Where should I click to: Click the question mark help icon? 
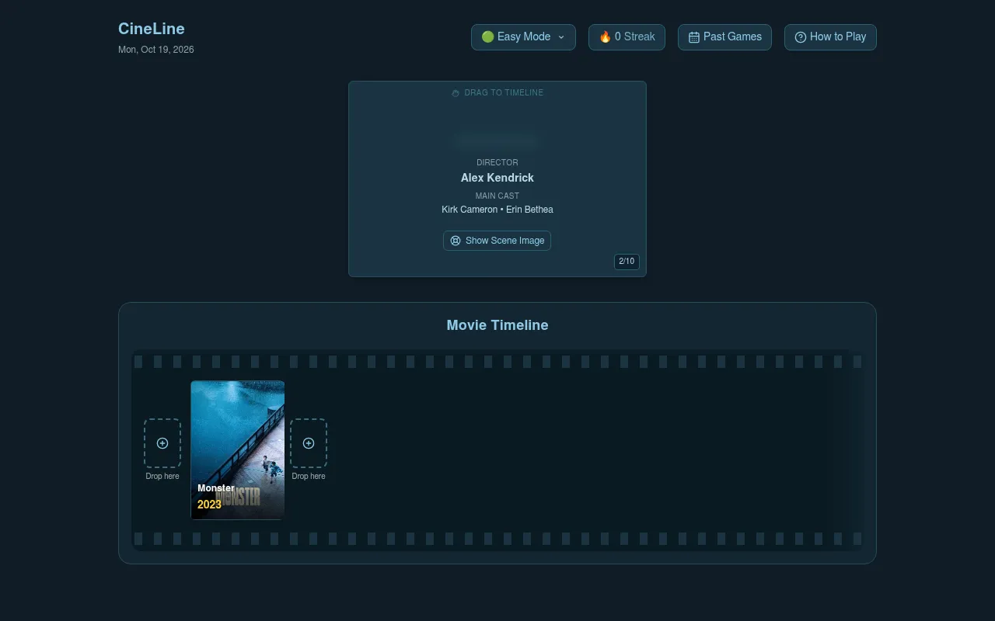pos(801,37)
